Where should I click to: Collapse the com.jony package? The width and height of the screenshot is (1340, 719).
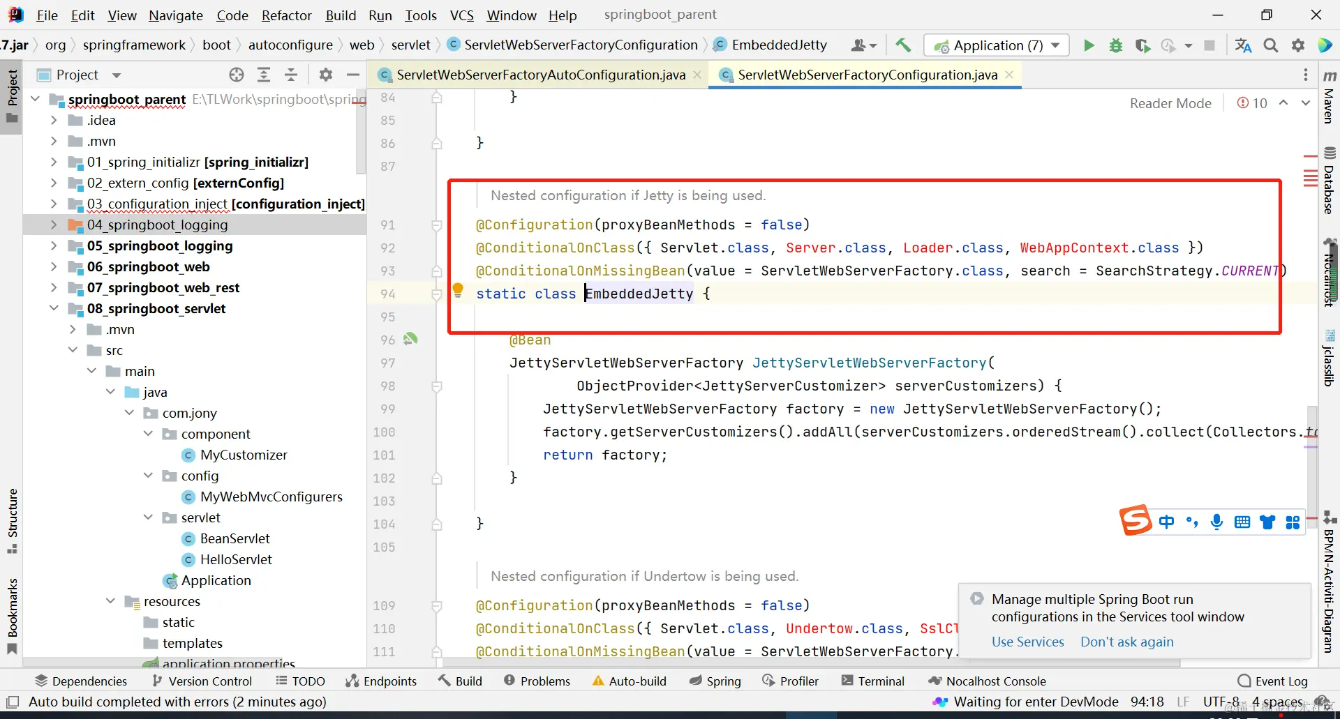[x=130, y=413]
